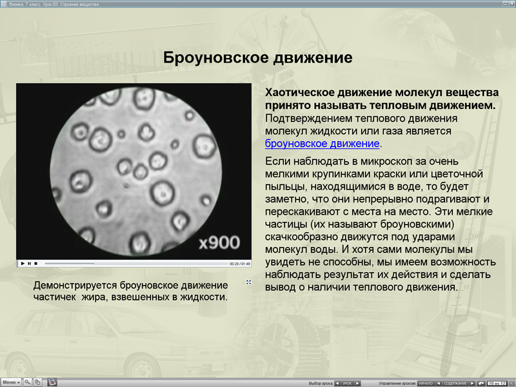Expand the video to fullscreen
The width and height of the screenshot is (516, 387).
click(248, 282)
